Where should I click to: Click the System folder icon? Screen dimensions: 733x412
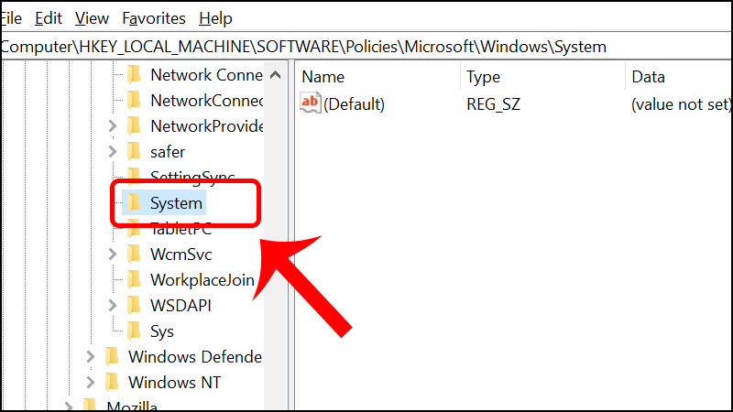134,202
